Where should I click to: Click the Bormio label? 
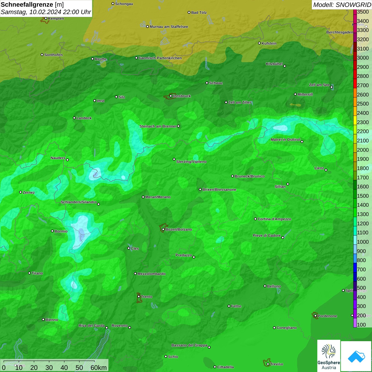[x=61, y=231]
